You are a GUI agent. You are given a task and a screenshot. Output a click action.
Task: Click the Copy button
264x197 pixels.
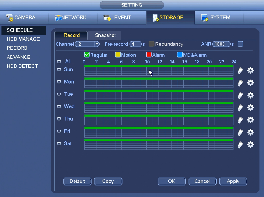pos(108,181)
